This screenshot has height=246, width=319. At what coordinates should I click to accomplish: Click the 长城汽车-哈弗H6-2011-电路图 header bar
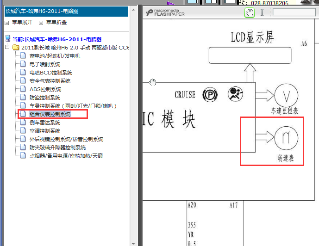pos(66,11)
